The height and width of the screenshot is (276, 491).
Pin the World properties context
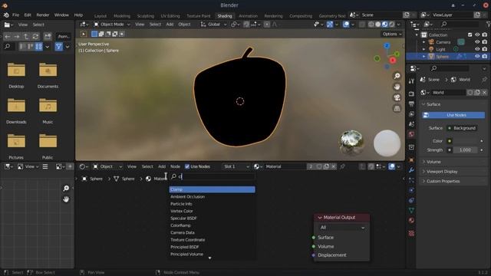pyautogui.click(x=484, y=80)
